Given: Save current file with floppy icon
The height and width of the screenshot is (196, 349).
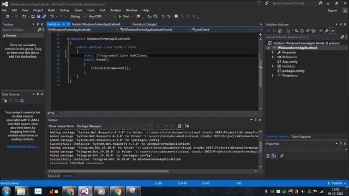Looking at the screenshot, I should coord(39,16).
